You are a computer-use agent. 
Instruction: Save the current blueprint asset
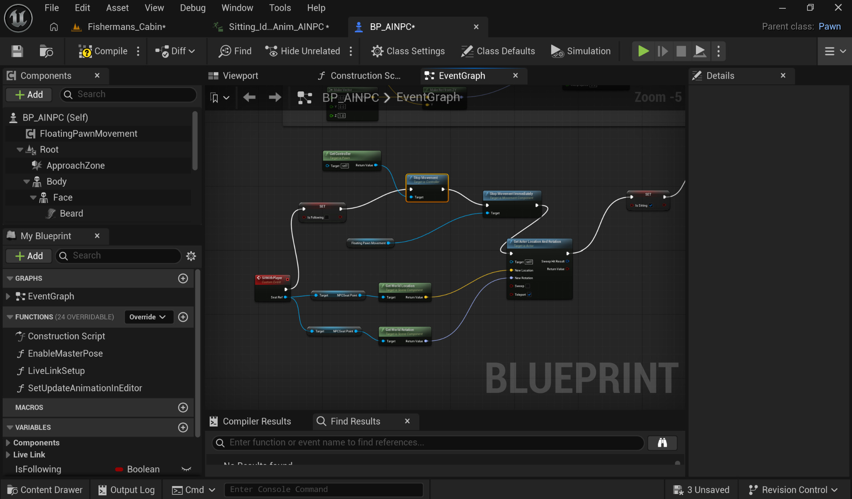[17, 51]
